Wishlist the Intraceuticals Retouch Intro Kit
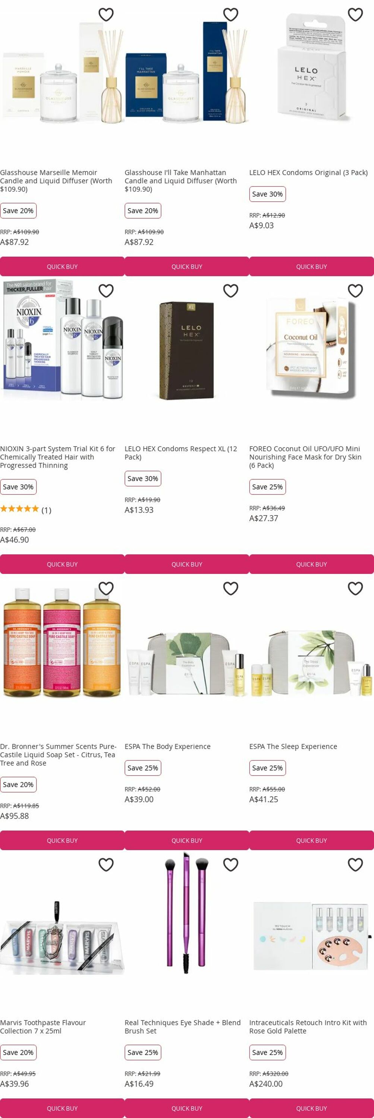Image resolution: width=374 pixels, height=1118 pixels. (355, 865)
